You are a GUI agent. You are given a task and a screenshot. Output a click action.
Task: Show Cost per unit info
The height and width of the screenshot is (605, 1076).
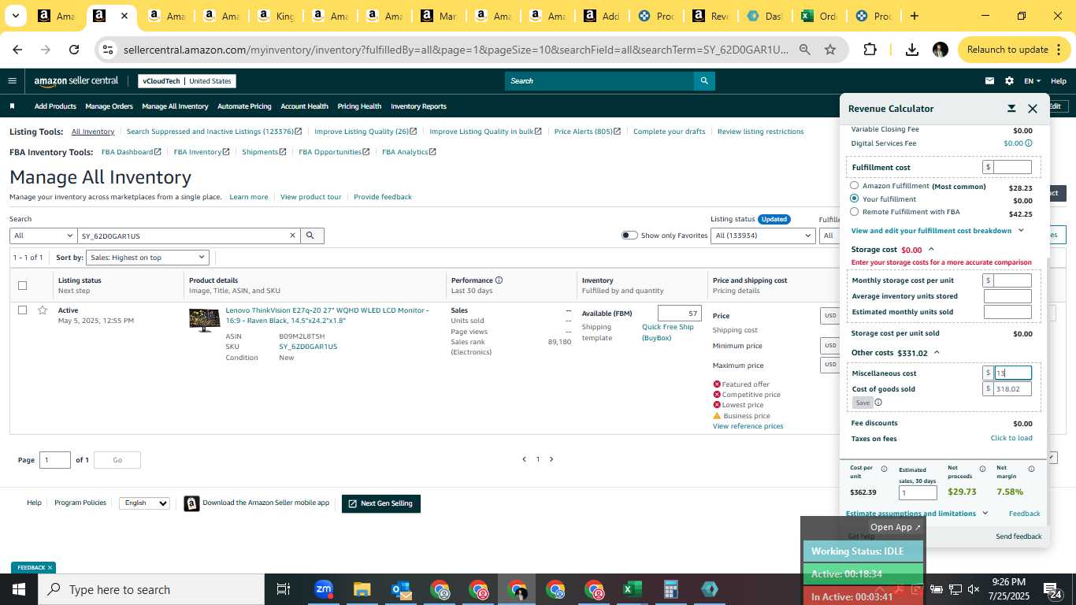click(x=884, y=470)
